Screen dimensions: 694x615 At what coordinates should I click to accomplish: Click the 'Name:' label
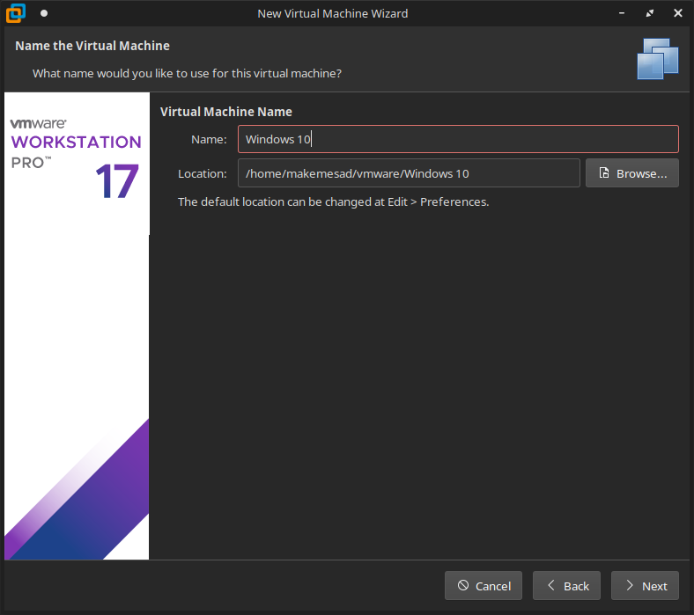(x=209, y=139)
